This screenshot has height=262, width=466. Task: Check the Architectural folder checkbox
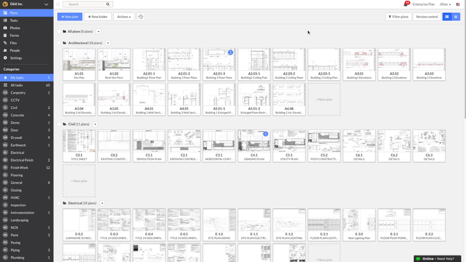coord(60,43)
